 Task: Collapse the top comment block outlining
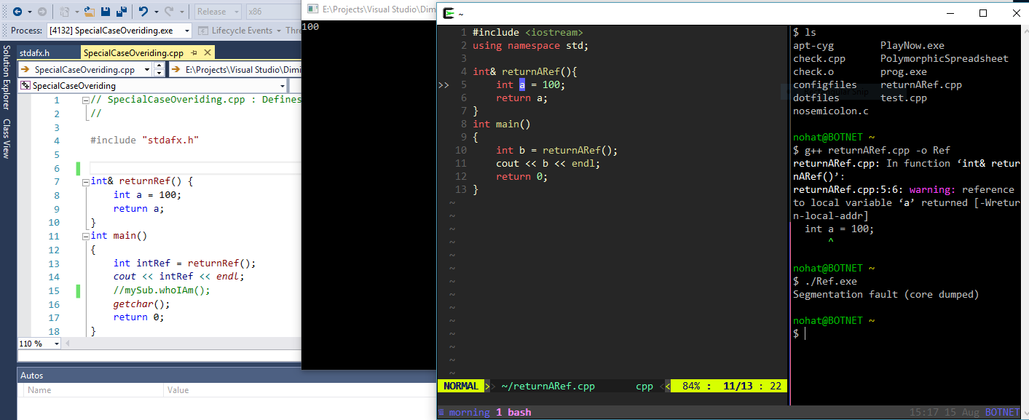[86, 100]
